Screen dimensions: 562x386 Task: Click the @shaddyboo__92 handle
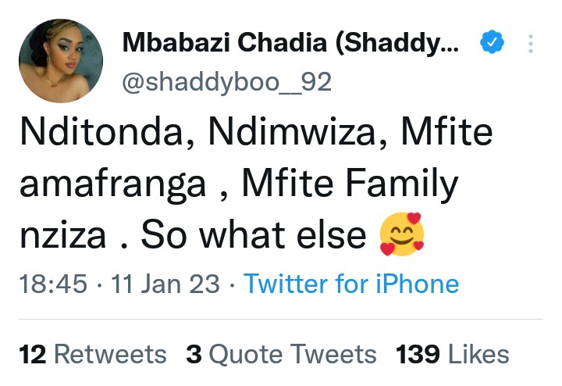tap(227, 80)
